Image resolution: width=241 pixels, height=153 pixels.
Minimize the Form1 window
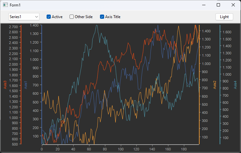pos(204,5)
